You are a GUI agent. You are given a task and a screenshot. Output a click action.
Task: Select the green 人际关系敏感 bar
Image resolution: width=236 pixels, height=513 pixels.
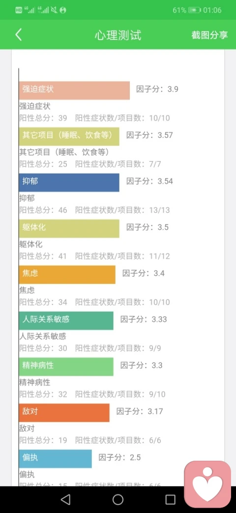tap(66, 321)
